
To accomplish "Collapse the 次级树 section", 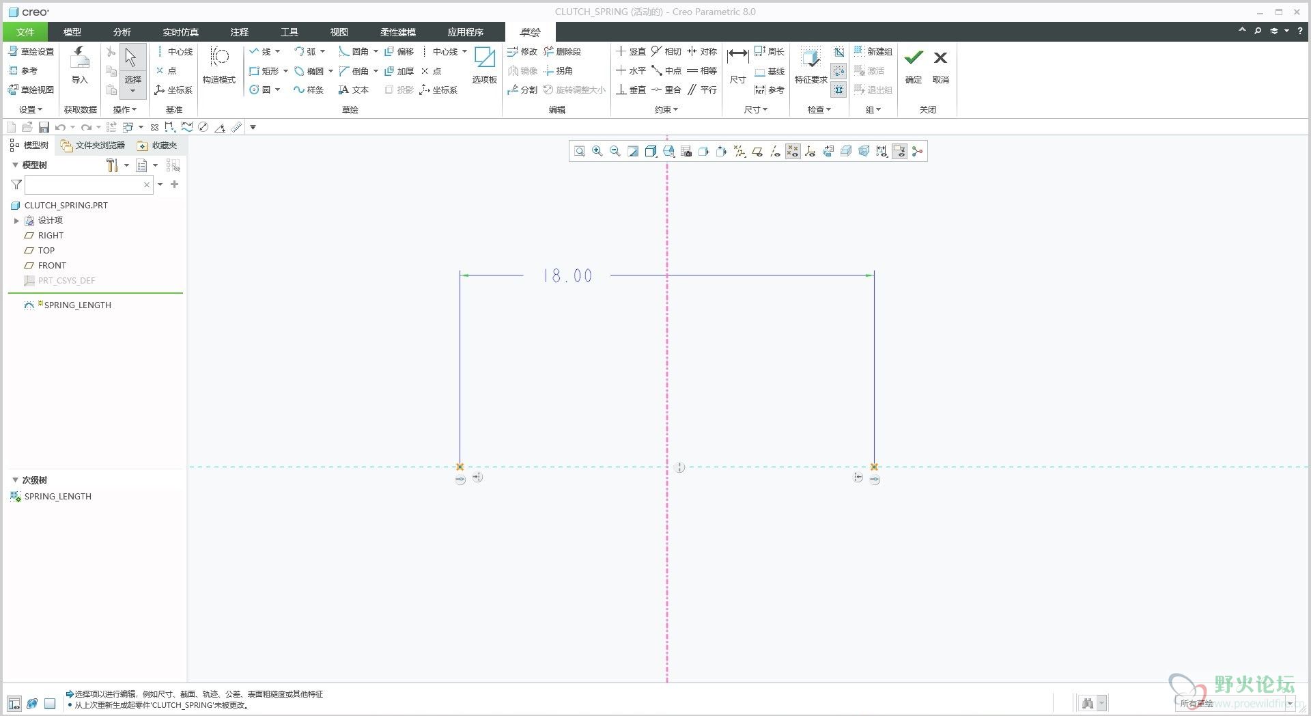I will click(x=15, y=480).
